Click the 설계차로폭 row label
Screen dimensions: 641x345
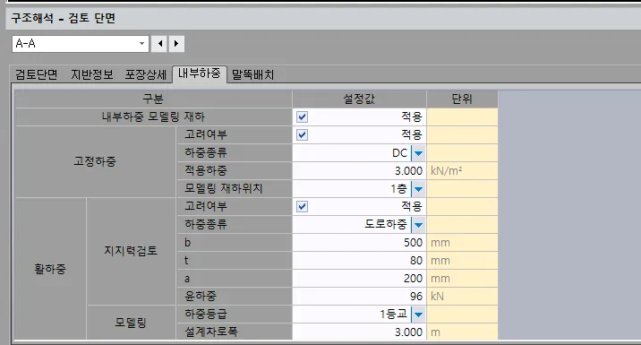pyautogui.click(x=235, y=332)
